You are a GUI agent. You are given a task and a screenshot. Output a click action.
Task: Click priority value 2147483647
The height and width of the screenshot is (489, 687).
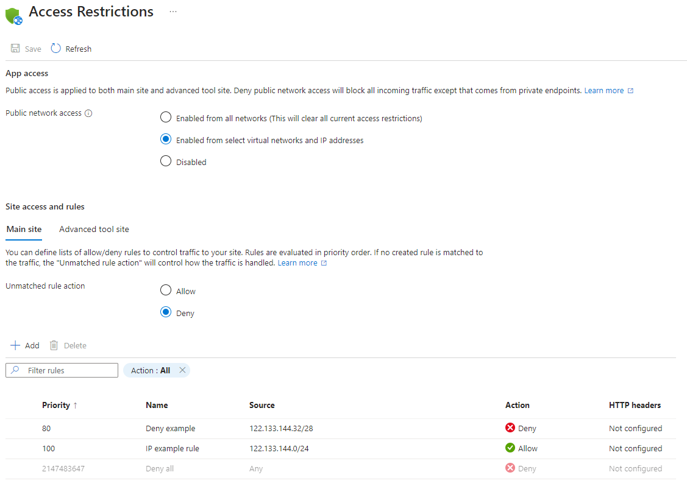(x=63, y=469)
